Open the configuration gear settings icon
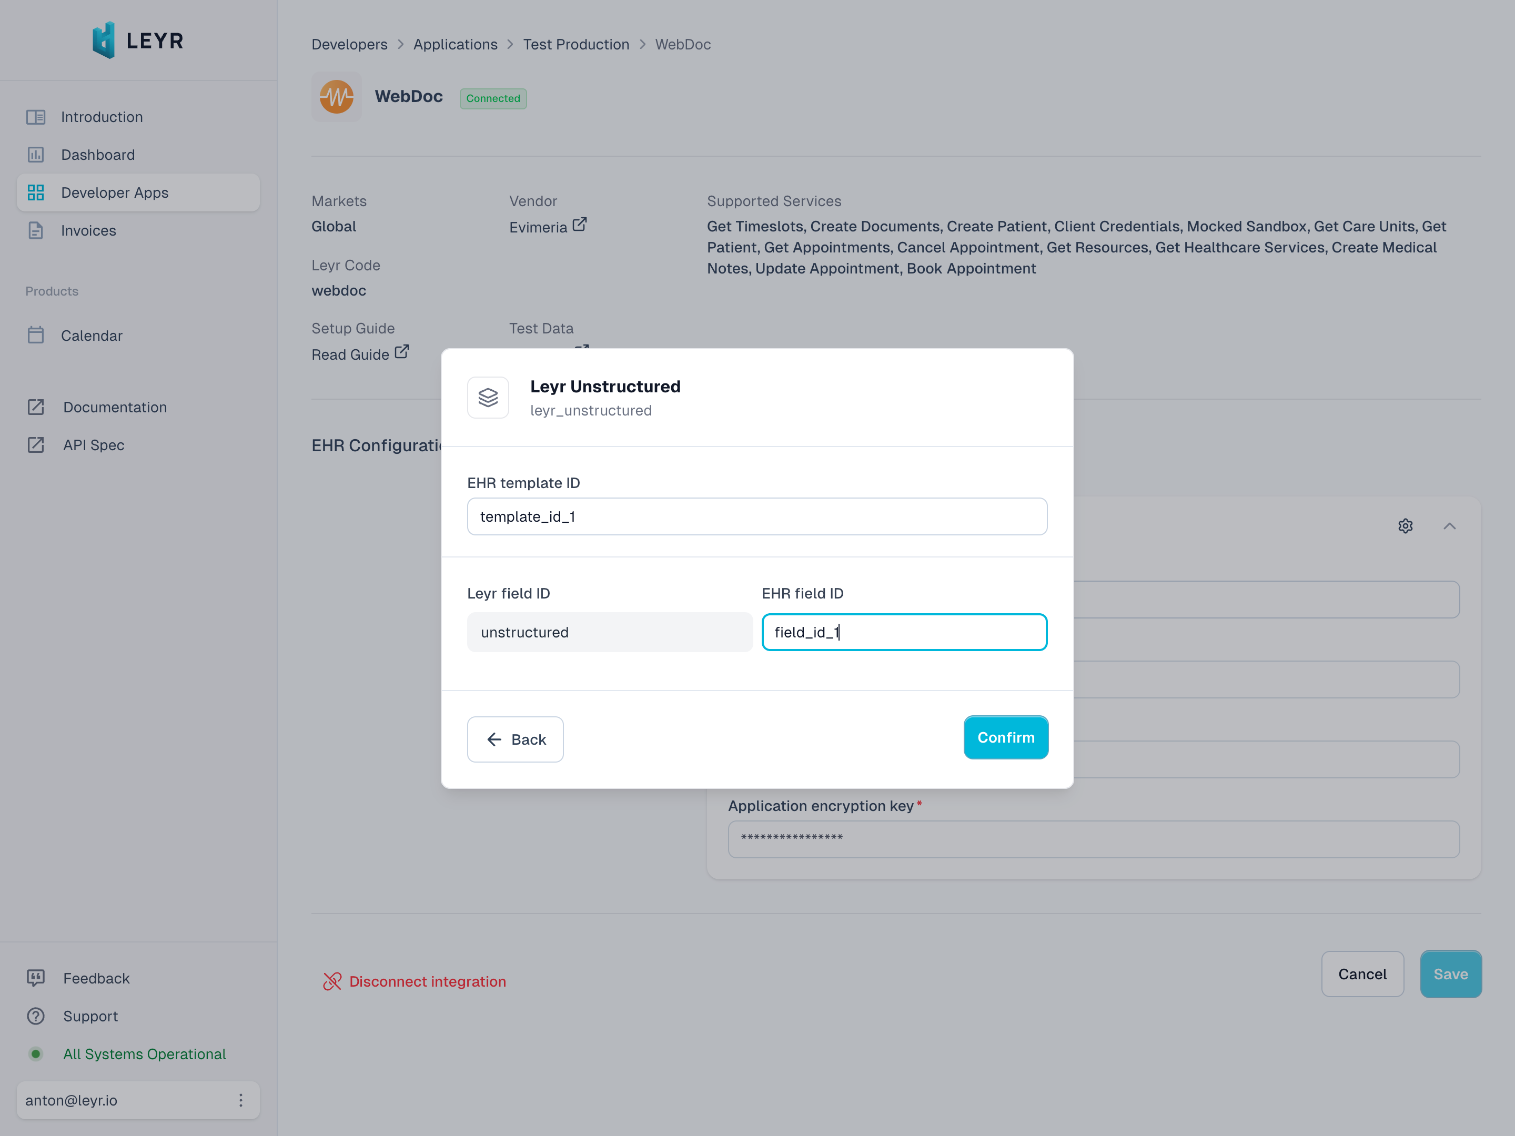The image size is (1515, 1136). (1406, 526)
